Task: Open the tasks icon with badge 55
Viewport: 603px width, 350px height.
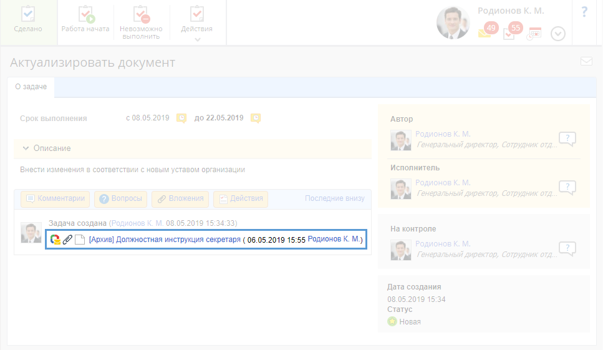Action: click(512, 30)
